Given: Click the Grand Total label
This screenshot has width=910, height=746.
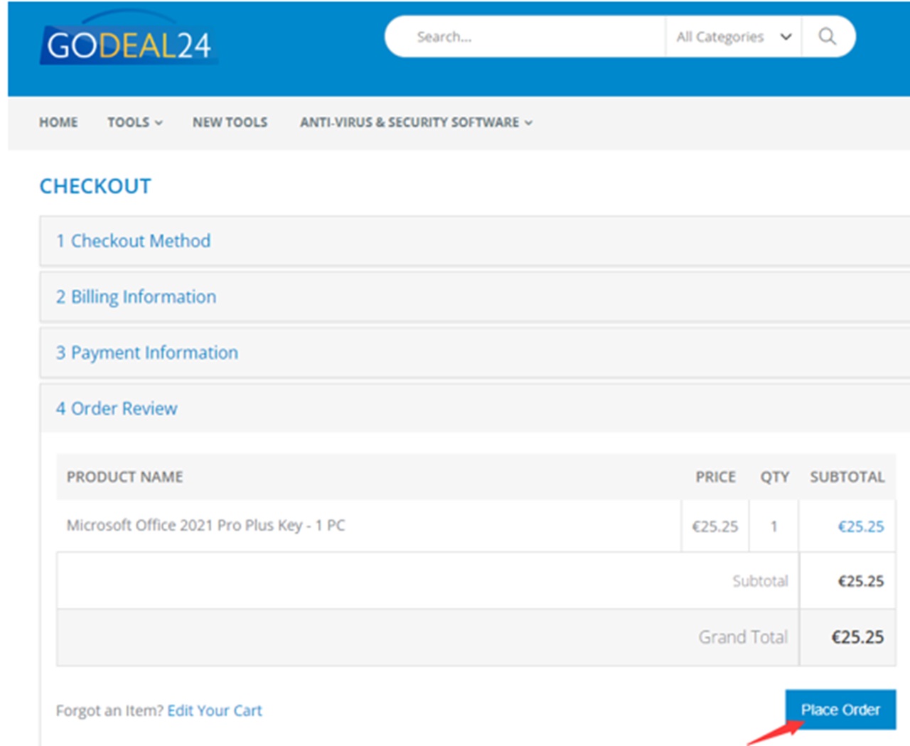Looking at the screenshot, I should tap(743, 637).
